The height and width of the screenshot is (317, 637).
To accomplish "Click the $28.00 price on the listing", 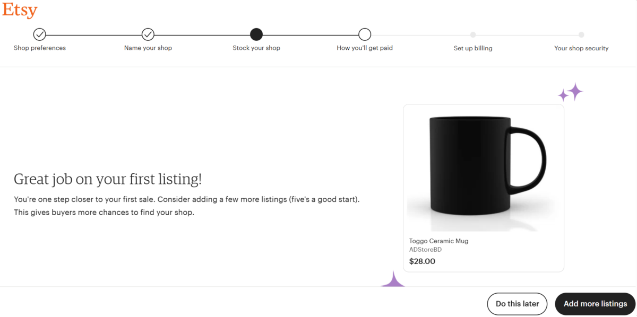I will point(423,261).
